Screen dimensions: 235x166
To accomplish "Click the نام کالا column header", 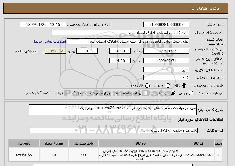I will click(x=141, y=143).
